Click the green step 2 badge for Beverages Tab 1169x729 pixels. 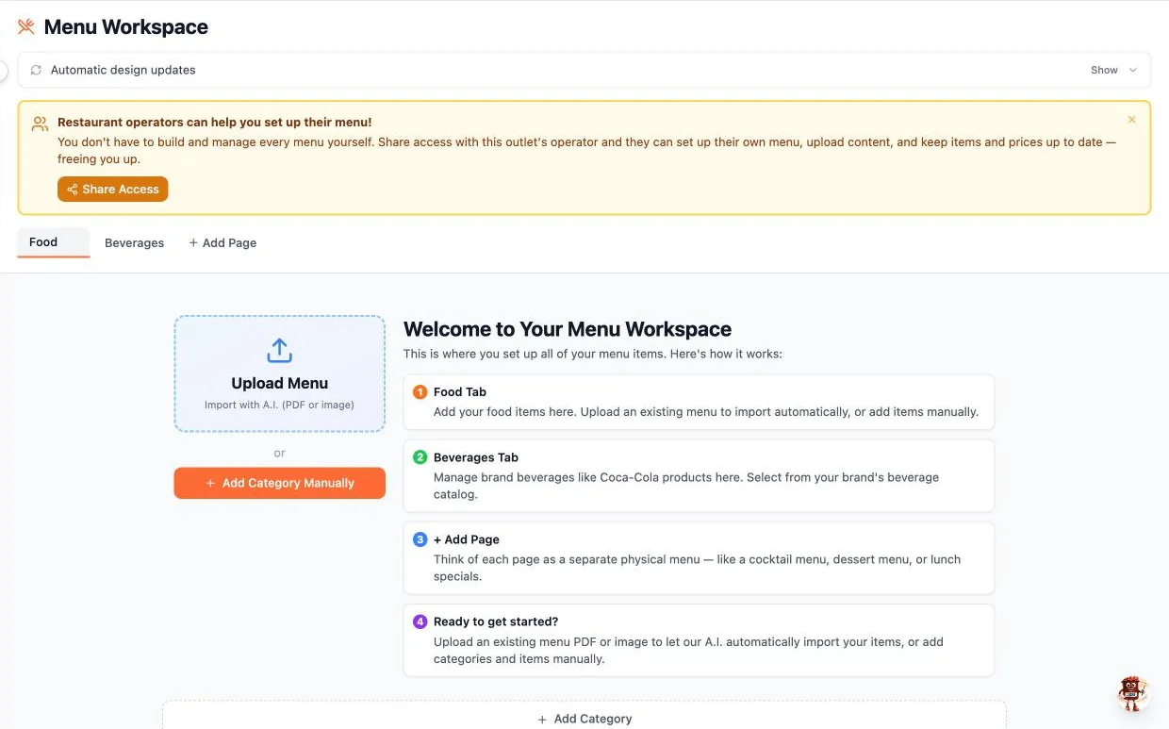420,457
